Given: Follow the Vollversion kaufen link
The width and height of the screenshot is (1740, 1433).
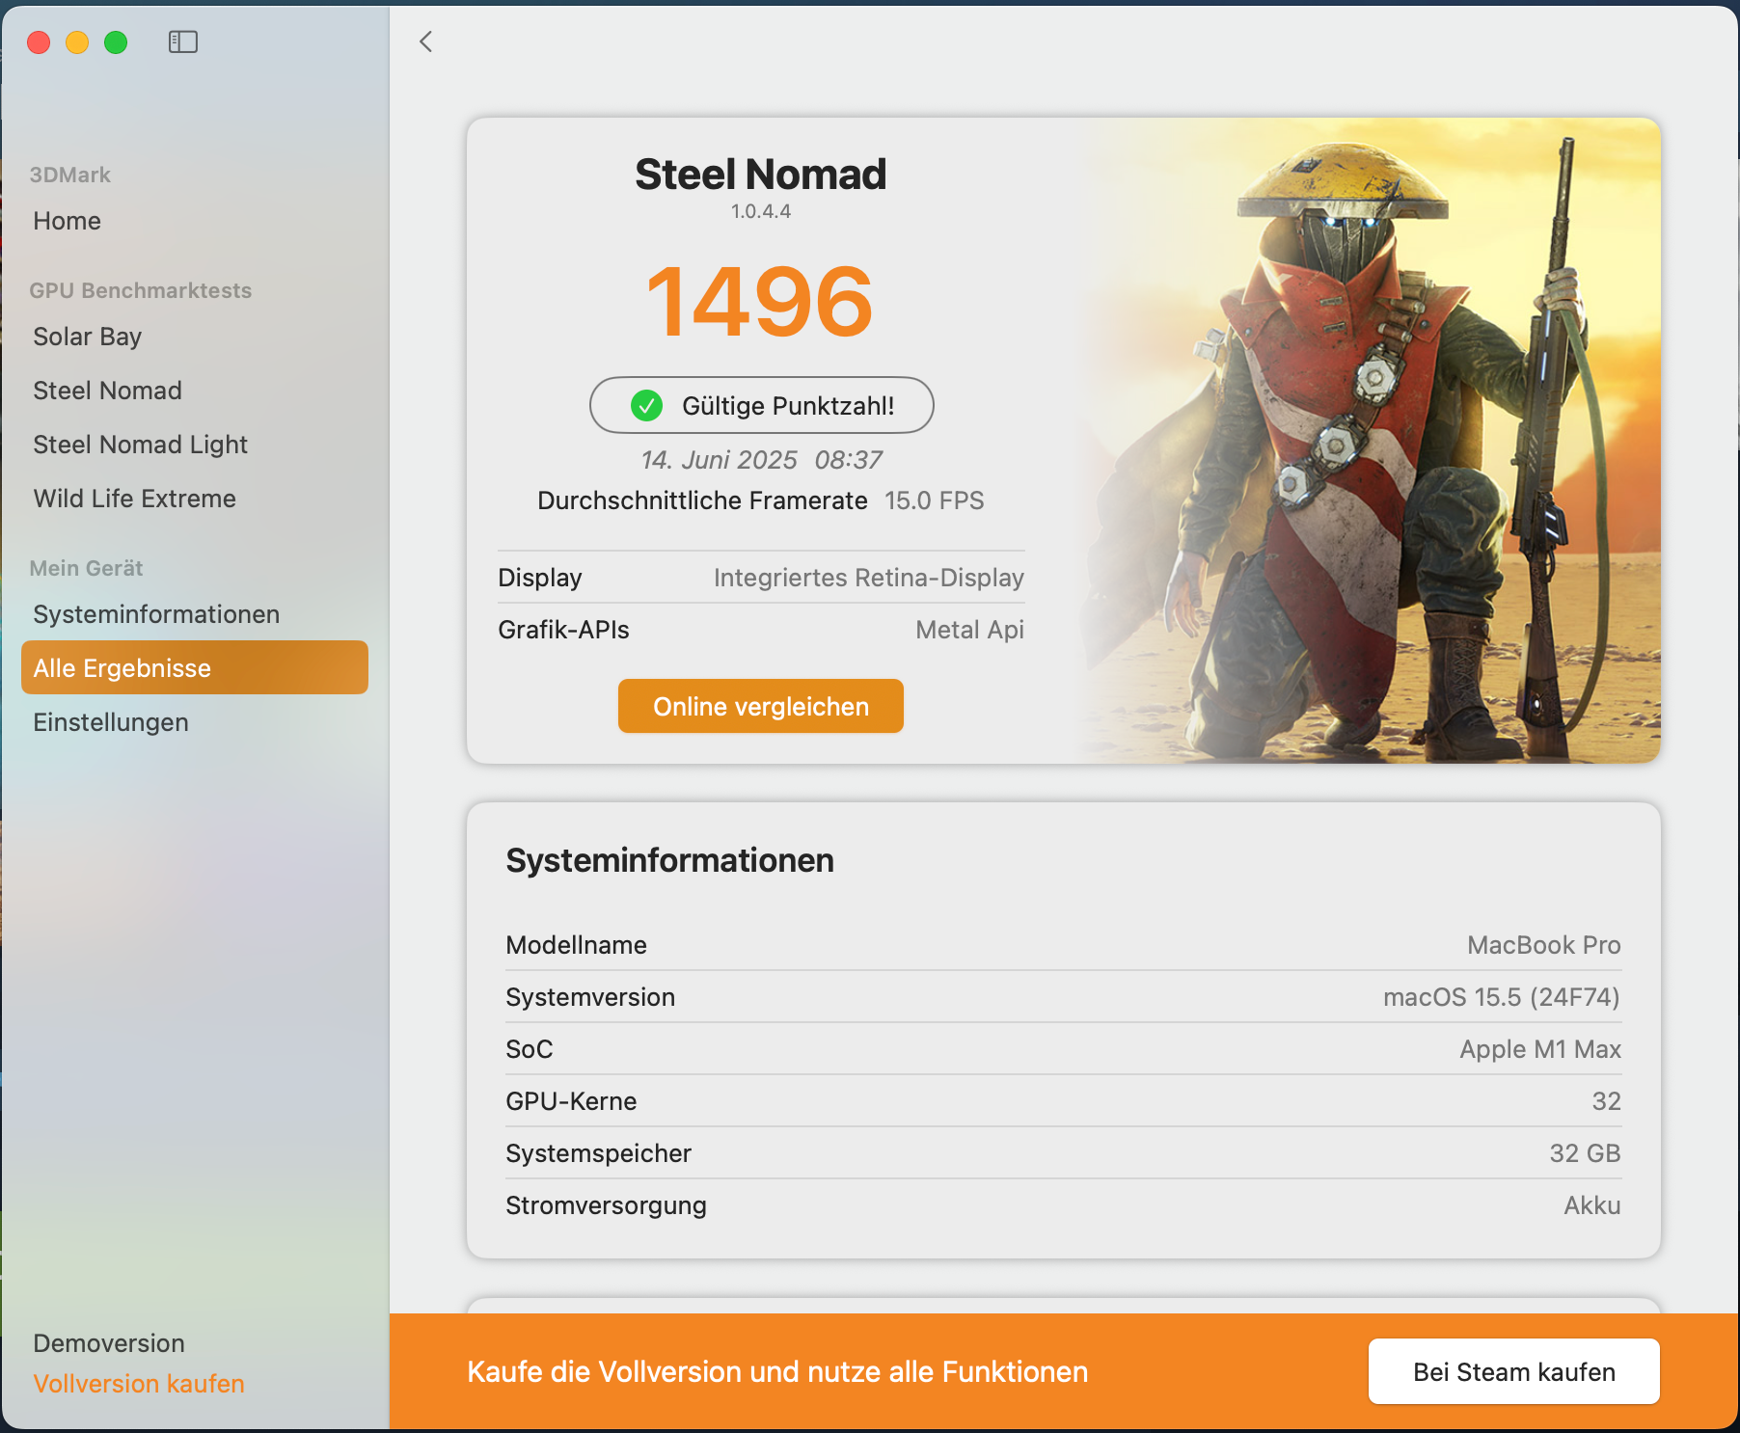Looking at the screenshot, I should (x=139, y=1384).
